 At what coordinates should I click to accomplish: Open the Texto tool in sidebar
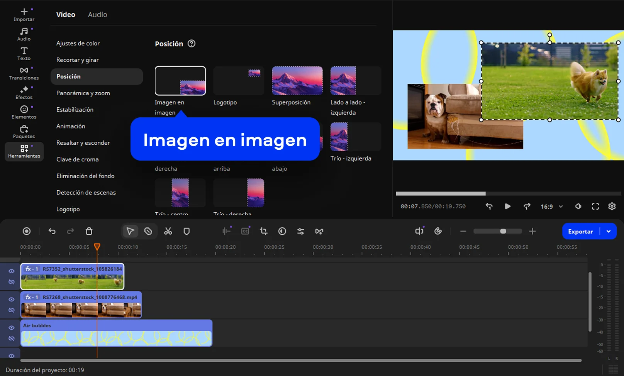24,54
